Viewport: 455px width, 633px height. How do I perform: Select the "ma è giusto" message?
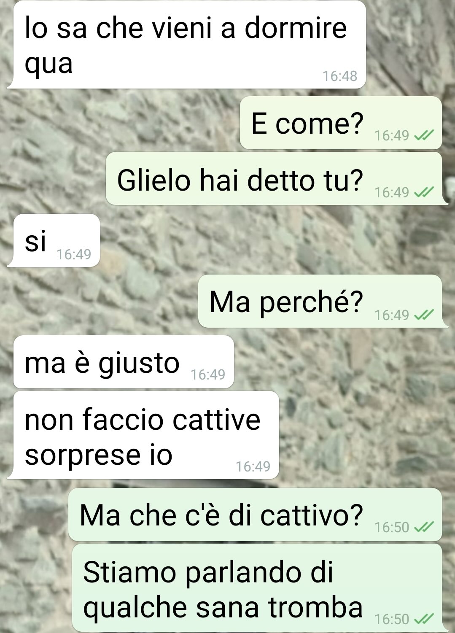(x=124, y=362)
